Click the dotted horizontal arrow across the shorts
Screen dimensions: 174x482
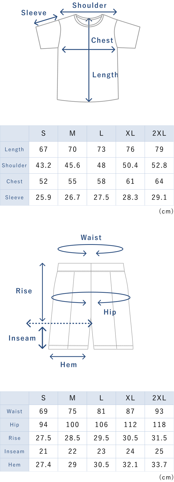[x=59, y=324]
